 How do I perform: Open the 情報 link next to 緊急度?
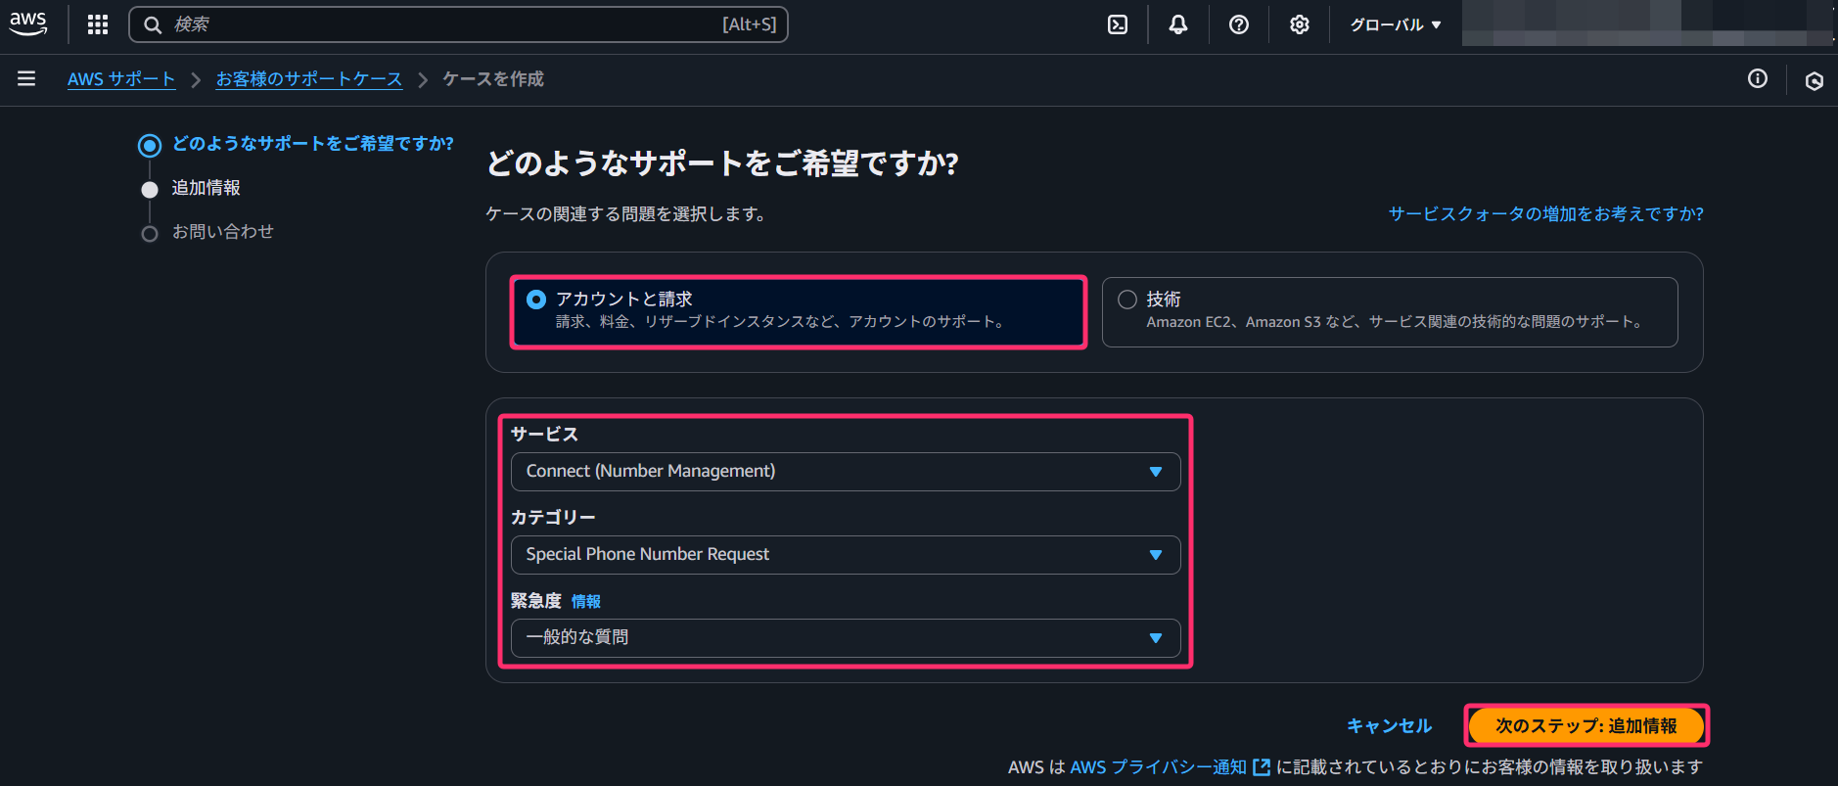[586, 601]
